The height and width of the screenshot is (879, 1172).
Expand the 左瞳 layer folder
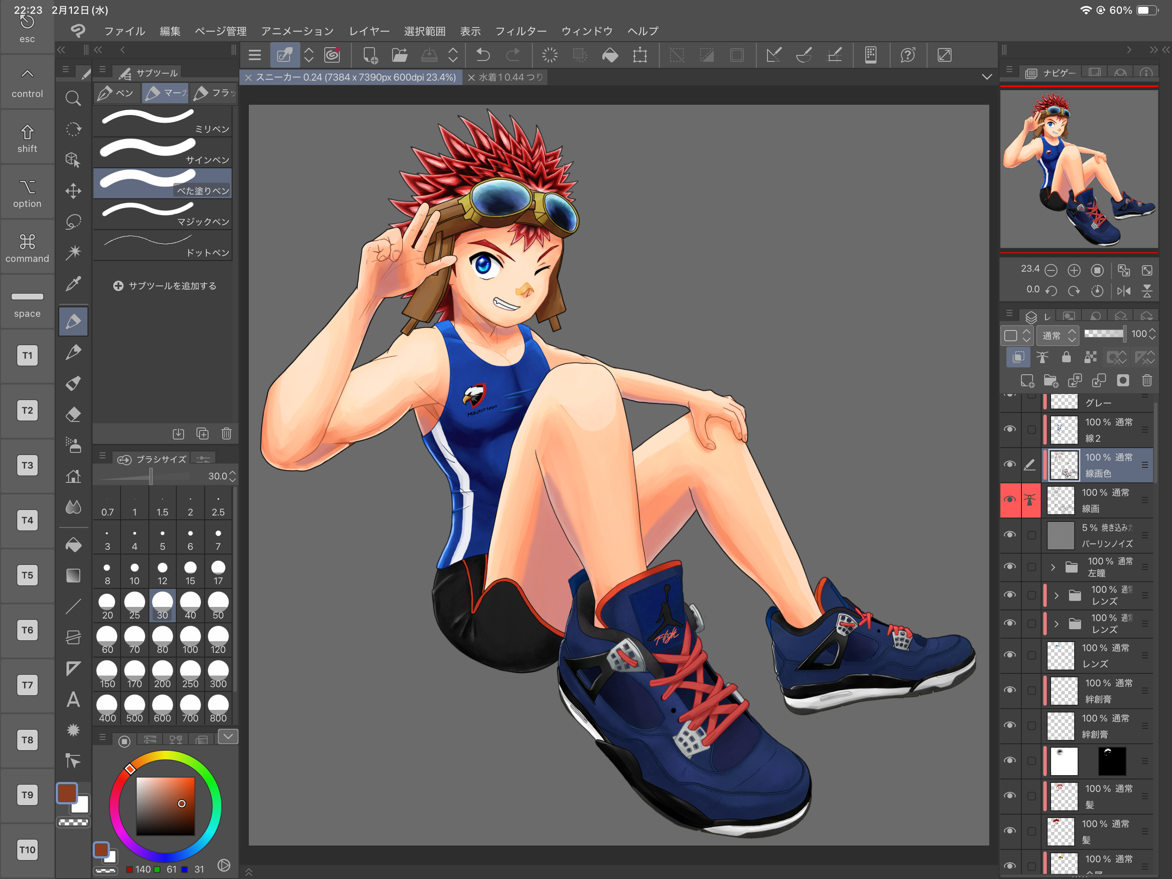[x=1053, y=567]
